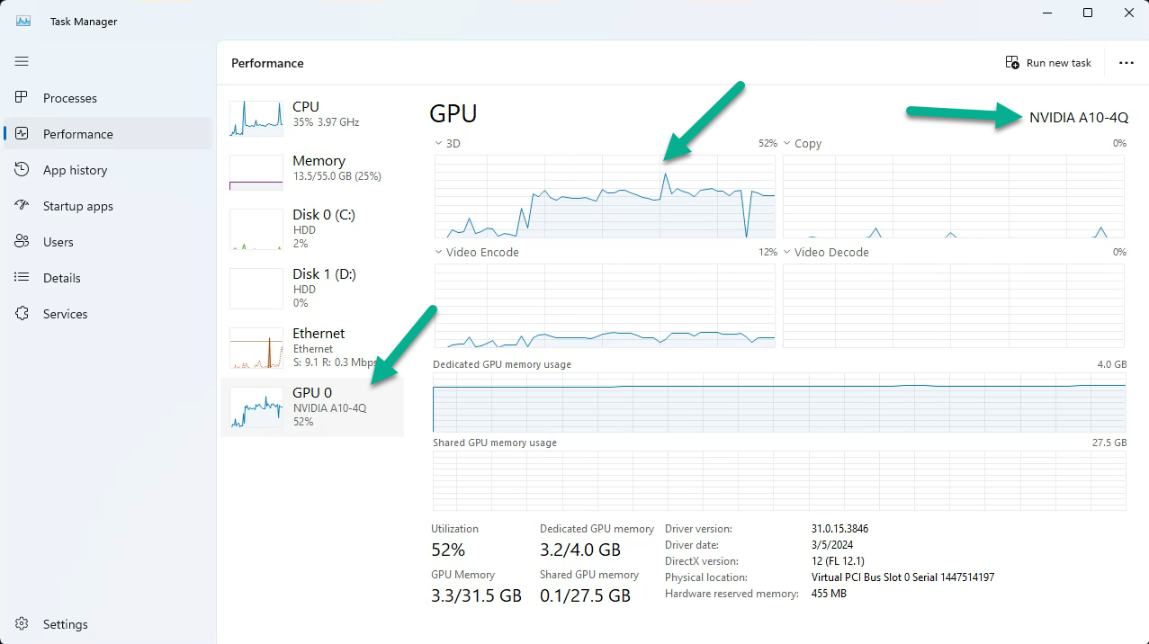This screenshot has height=644, width=1149.
Task: Click the Processes sidebar icon
Action: point(22,97)
